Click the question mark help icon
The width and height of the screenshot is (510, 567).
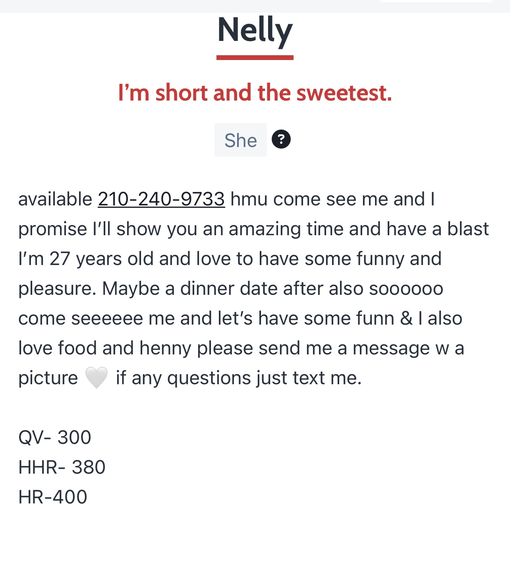281,139
